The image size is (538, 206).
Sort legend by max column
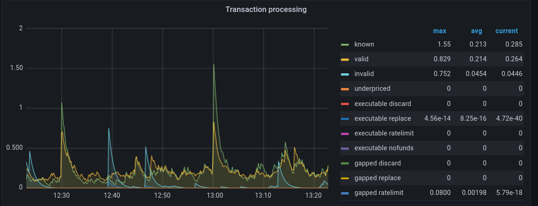click(x=439, y=31)
